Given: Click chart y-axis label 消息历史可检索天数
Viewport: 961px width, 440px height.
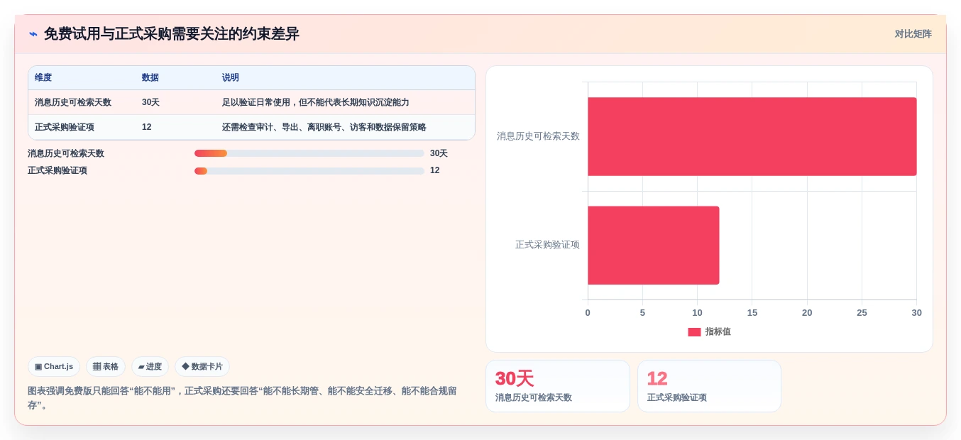Looking at the screenshot, I should (x=538, y=136).
